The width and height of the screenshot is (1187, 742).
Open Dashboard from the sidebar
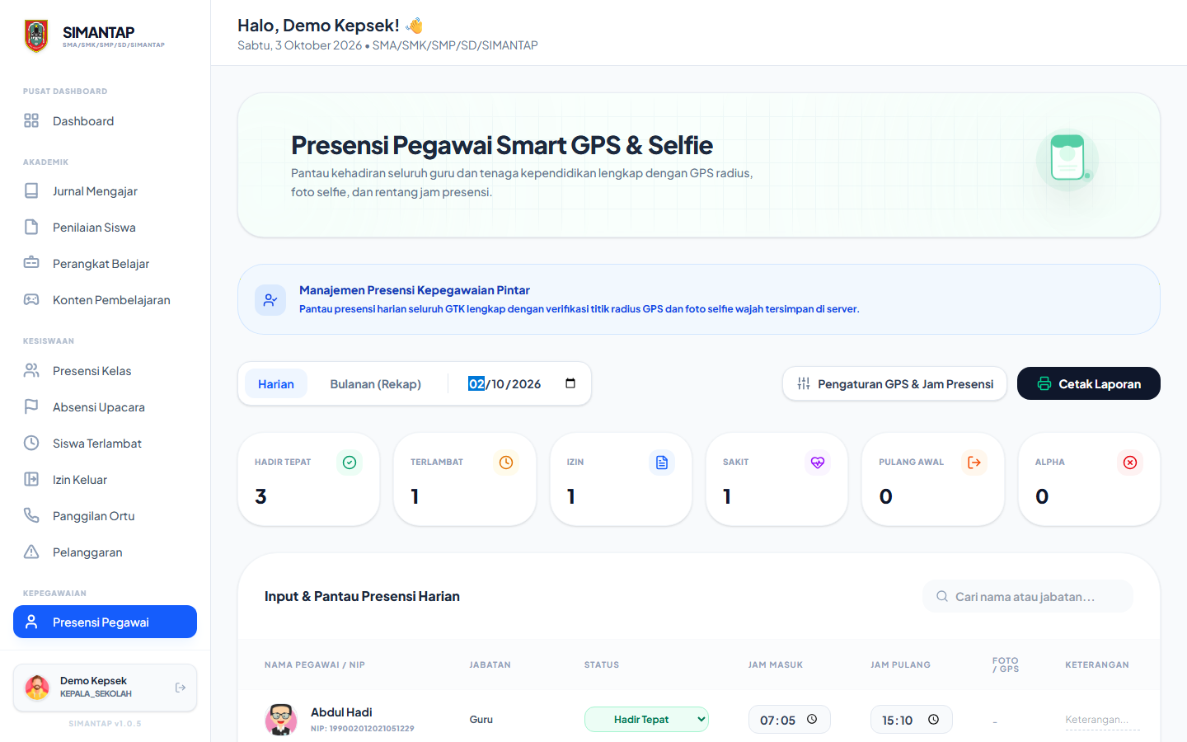pos(105,121)
